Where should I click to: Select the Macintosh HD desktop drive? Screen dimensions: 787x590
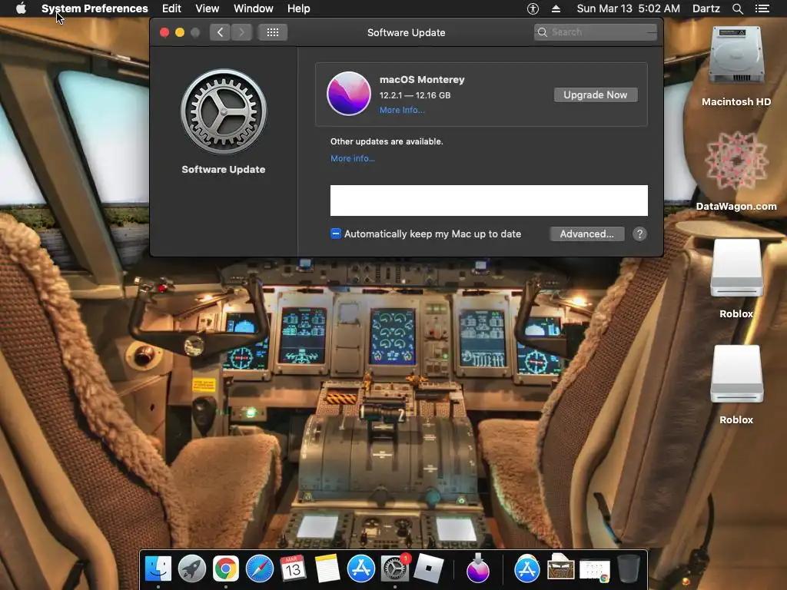click(736, 66)
